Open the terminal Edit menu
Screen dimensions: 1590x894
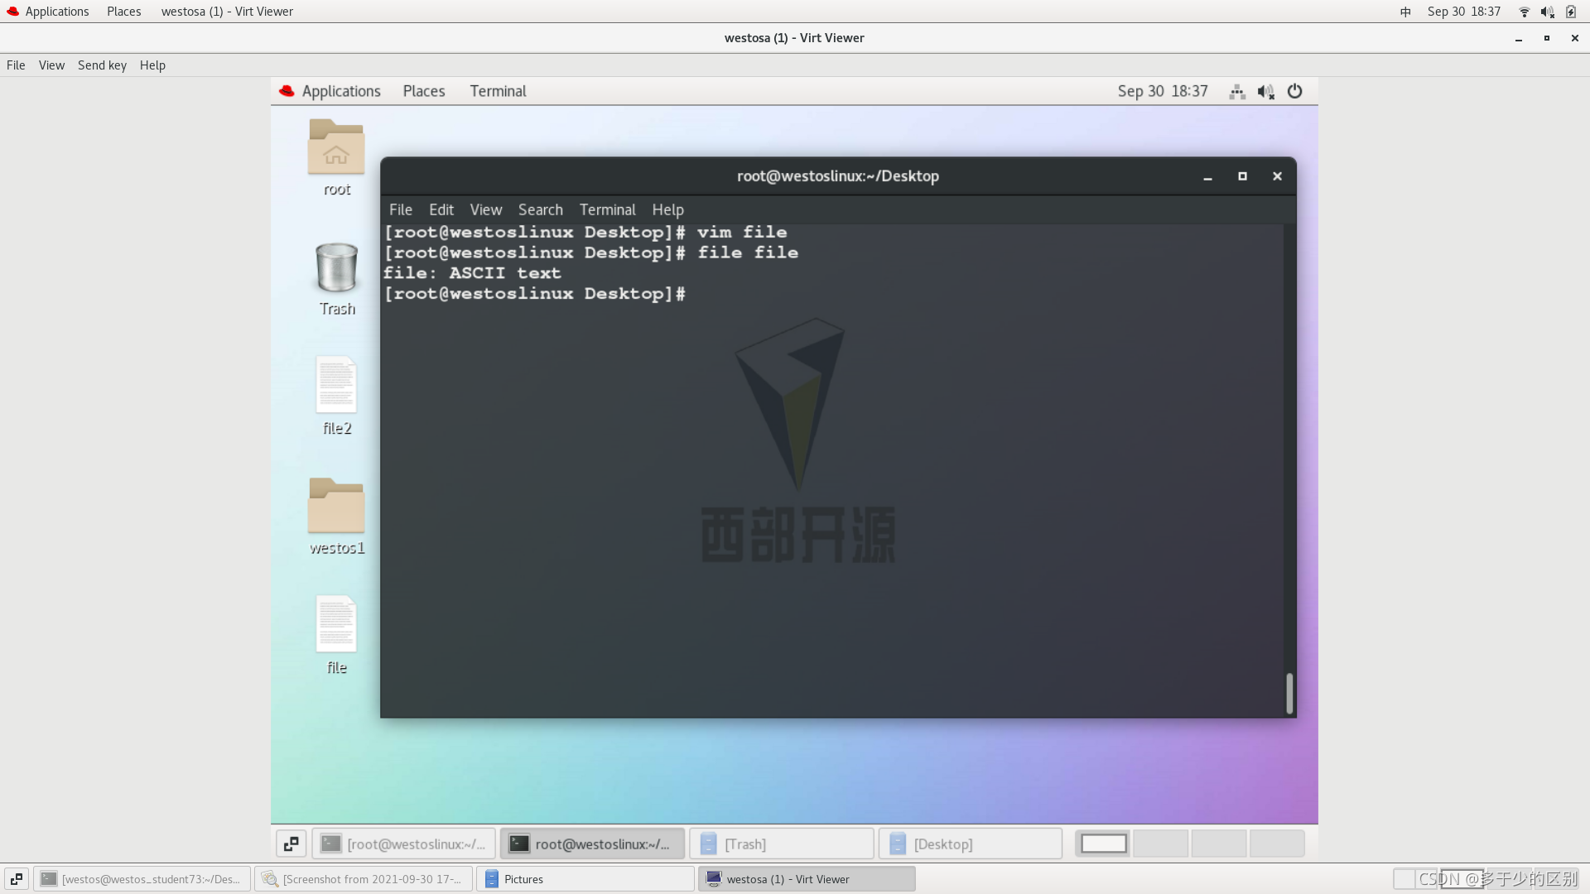pyautogui.click(x=441, y=210)
